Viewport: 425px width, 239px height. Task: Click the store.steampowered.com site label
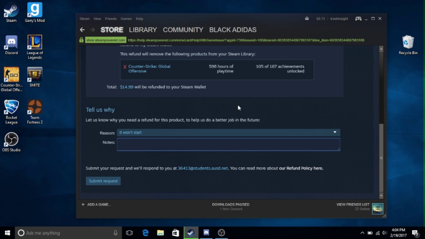106,40
